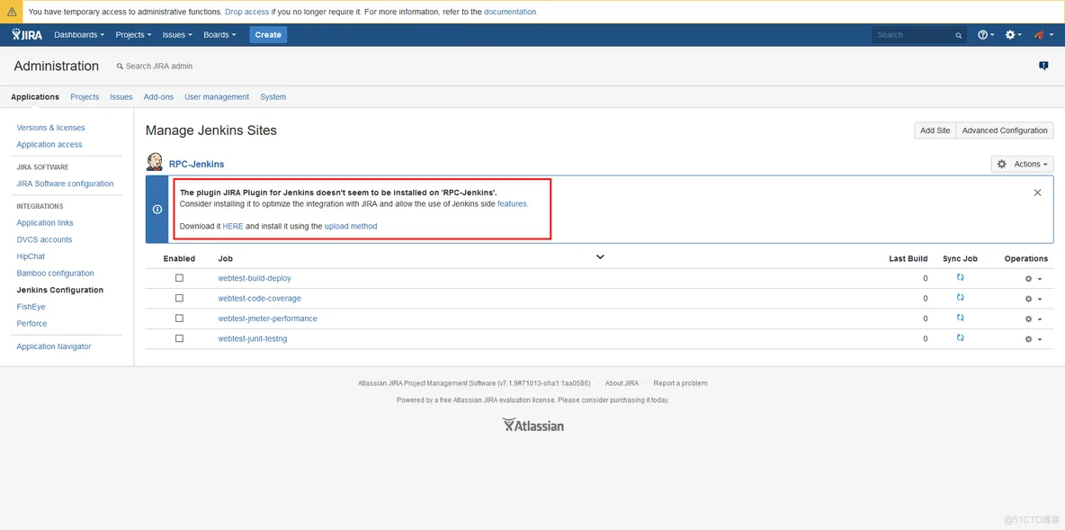Open Application Navigator in sidebar
1065x530 pixels.
click(x=54, y=346)
